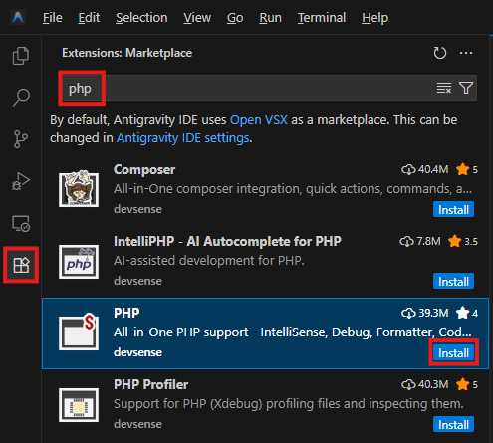Open the File menu
This screenshot has width=493, height=443.
tap(53, 18)
